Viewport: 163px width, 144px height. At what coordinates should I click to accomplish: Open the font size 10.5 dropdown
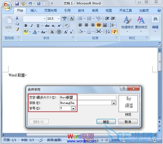[x=58, y=19]
